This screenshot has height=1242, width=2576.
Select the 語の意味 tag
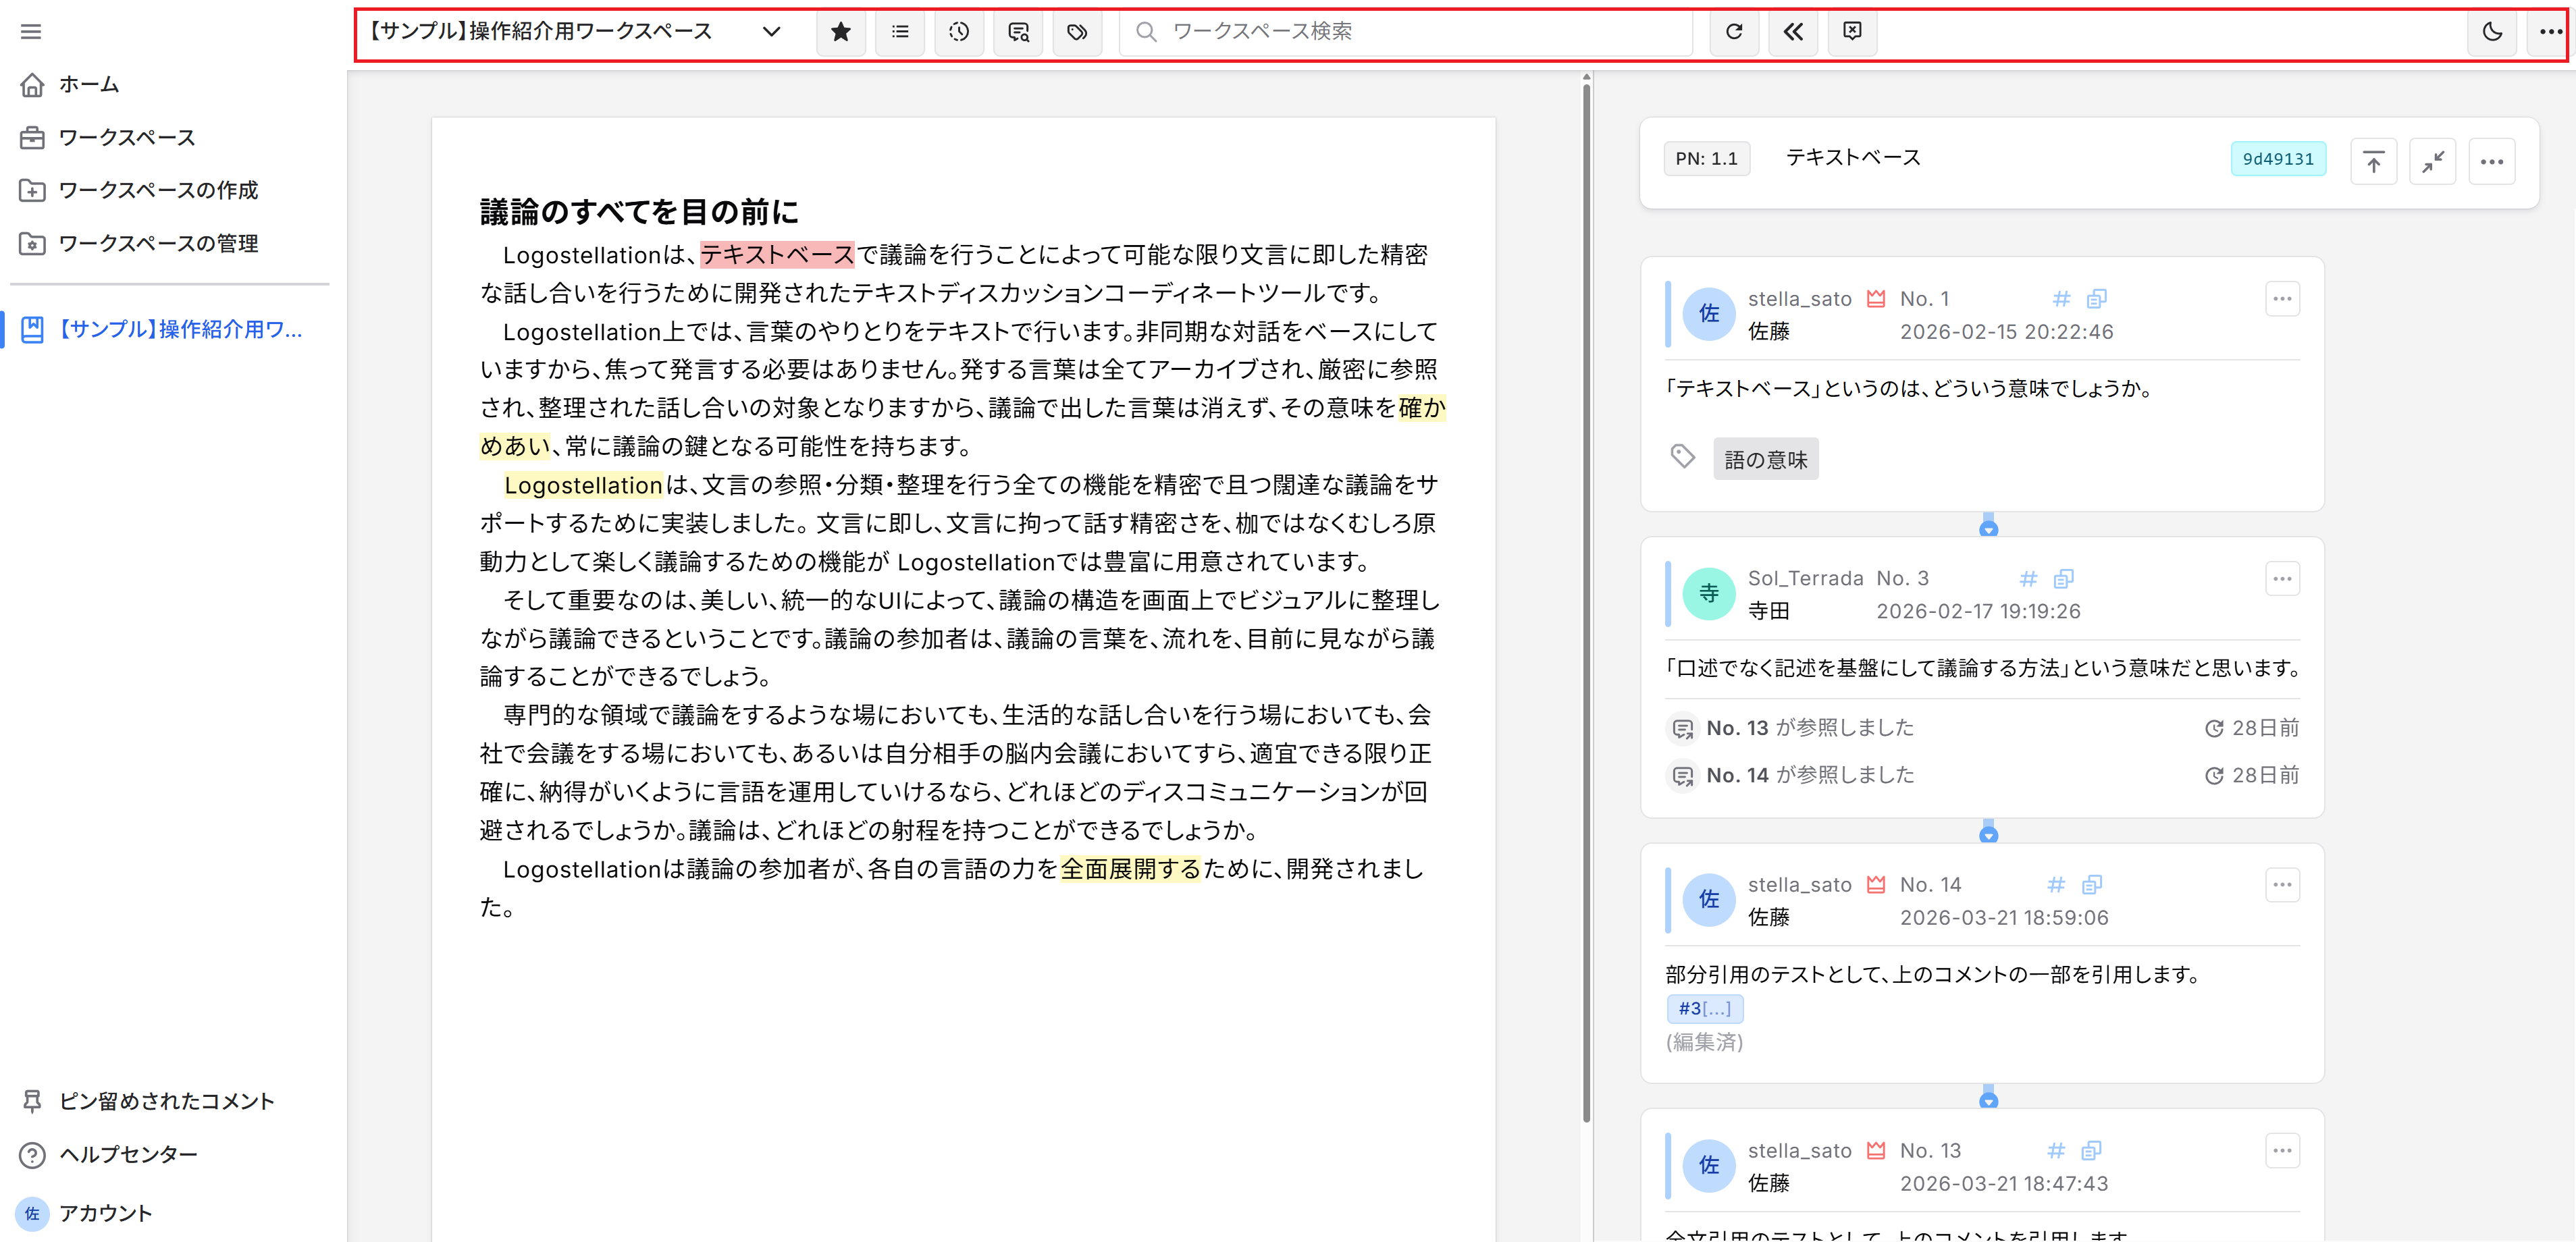click(1765, 459)
